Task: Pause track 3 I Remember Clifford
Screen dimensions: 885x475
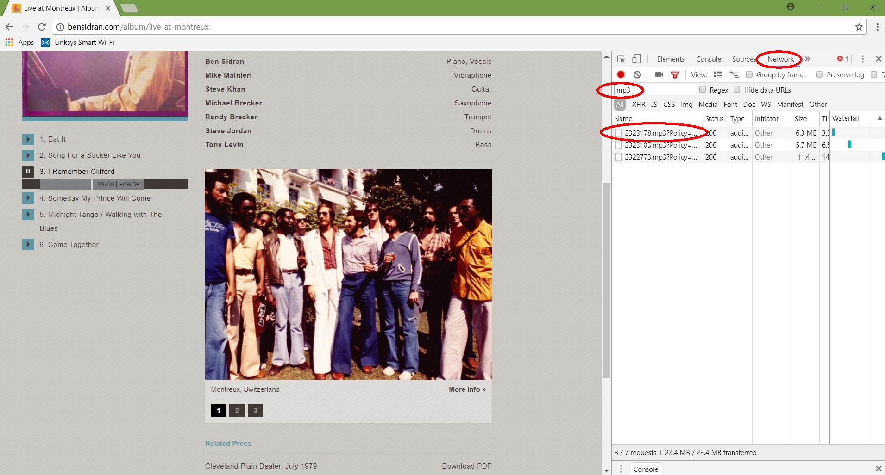Action: tap(28, 172)
